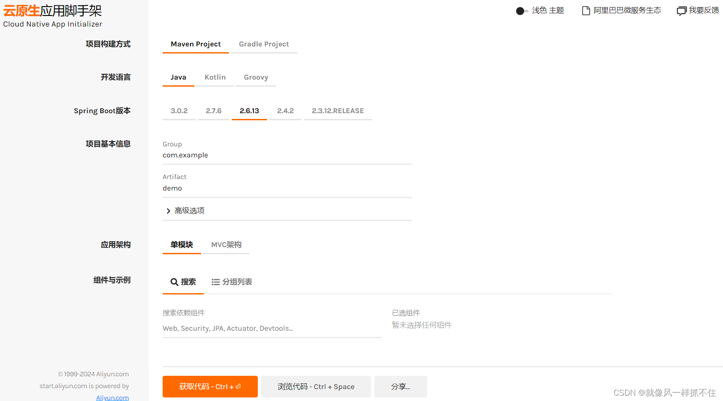
Task: Choose Groovy as the language
Action: pos(256,77)
